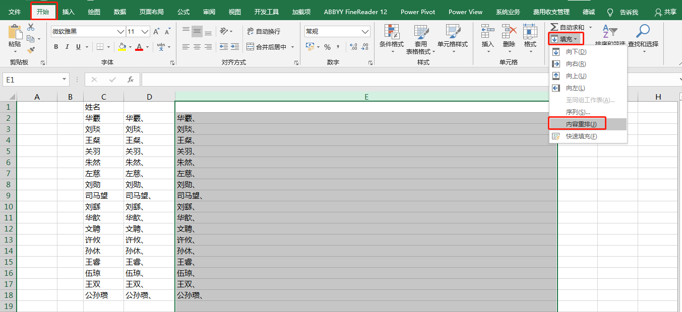
Task: Expand the fill color dropdown arrow
Action: [129, 47]
